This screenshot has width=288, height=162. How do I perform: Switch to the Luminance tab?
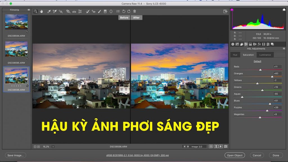click(x=265, y=55)
